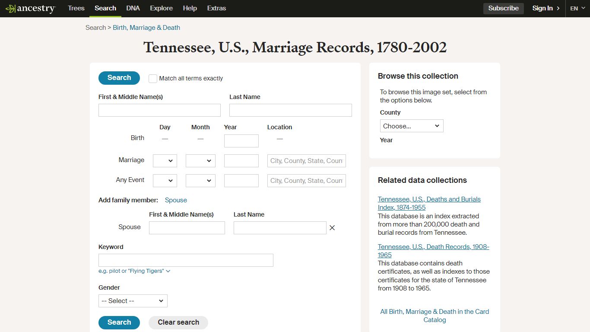Screen dimensions: 590x332
Task: Focus the First & Middle Name(s) field
Action: (x=159, y=110)
